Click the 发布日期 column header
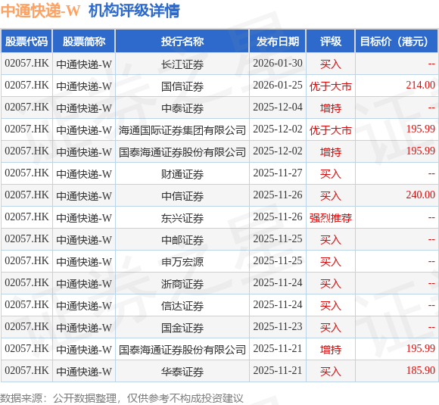This screenshot has width=439, height=405. pos(278,42)
